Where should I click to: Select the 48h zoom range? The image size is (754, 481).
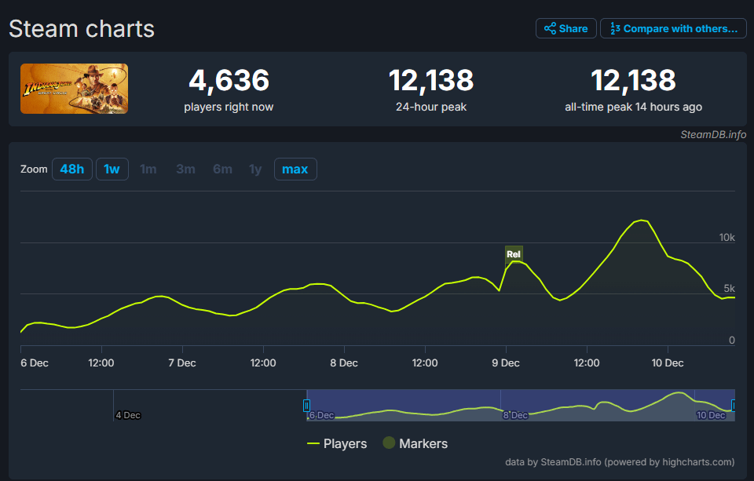point(71,169)
